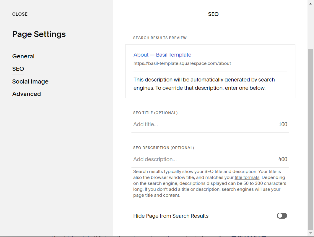Click the Search Results Preview label
Image resolution: width=314 pixels, height=237 pixels.
point(160,38)
